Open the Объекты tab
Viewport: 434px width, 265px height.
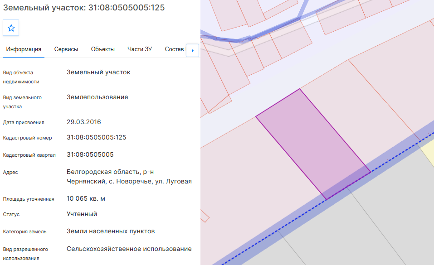click(102, 49)
